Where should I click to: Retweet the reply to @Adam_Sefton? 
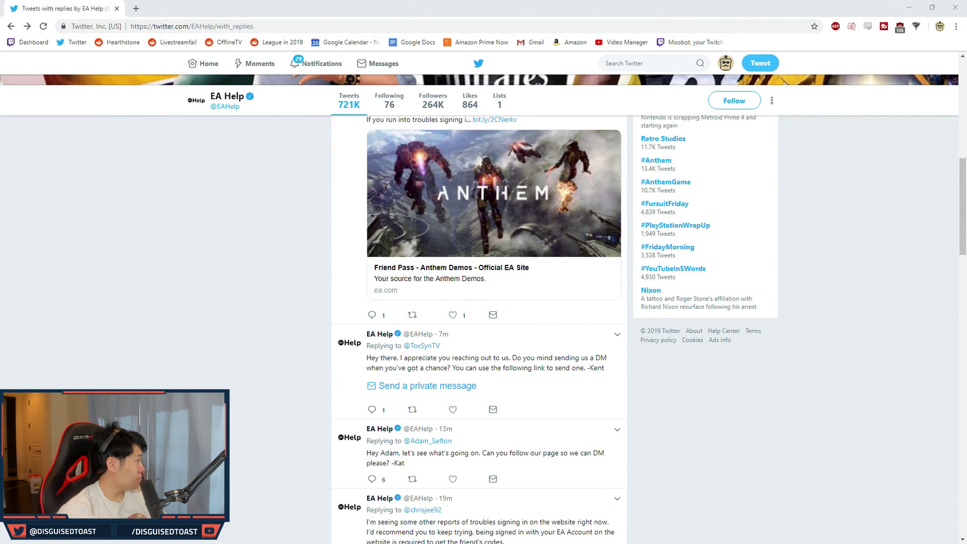pyautogui.click(x=412, y=479)
